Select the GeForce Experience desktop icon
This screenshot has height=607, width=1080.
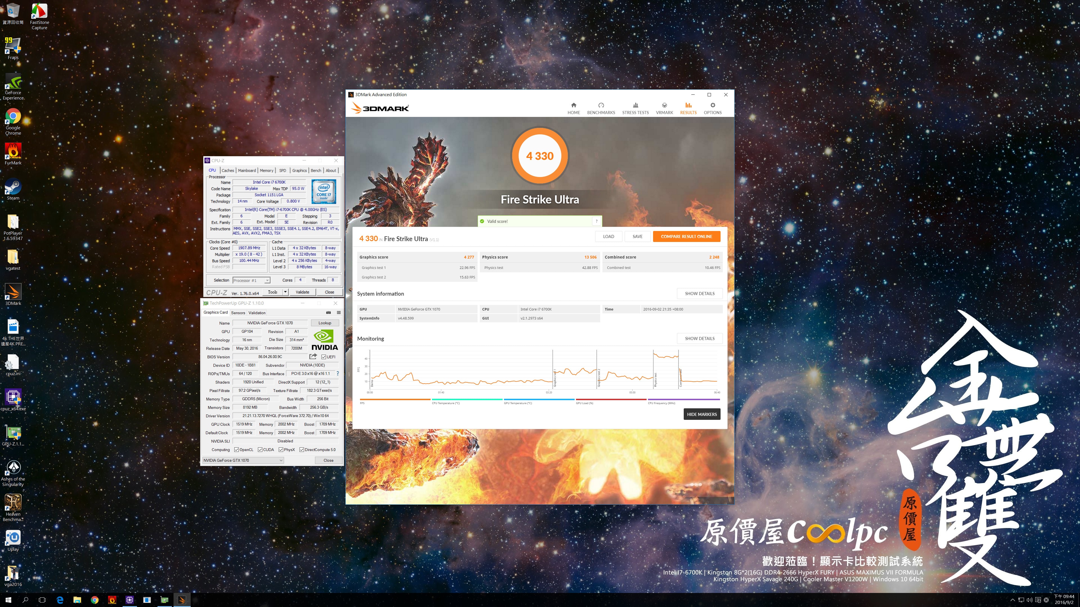click(13, 86)
